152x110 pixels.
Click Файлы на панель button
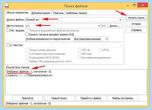(123, 98)
